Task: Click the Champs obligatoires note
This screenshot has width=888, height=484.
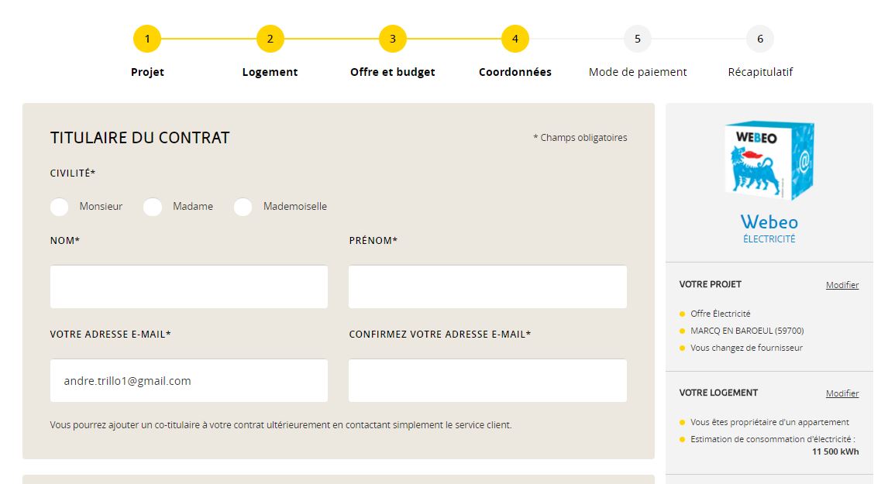Action: pos(580,138)
